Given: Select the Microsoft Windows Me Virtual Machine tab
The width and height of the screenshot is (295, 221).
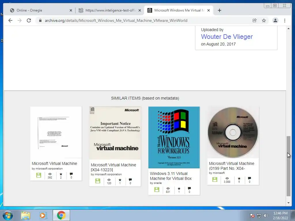Looking at the screenshot, I should pyautogui.click(x=179, y=10).
